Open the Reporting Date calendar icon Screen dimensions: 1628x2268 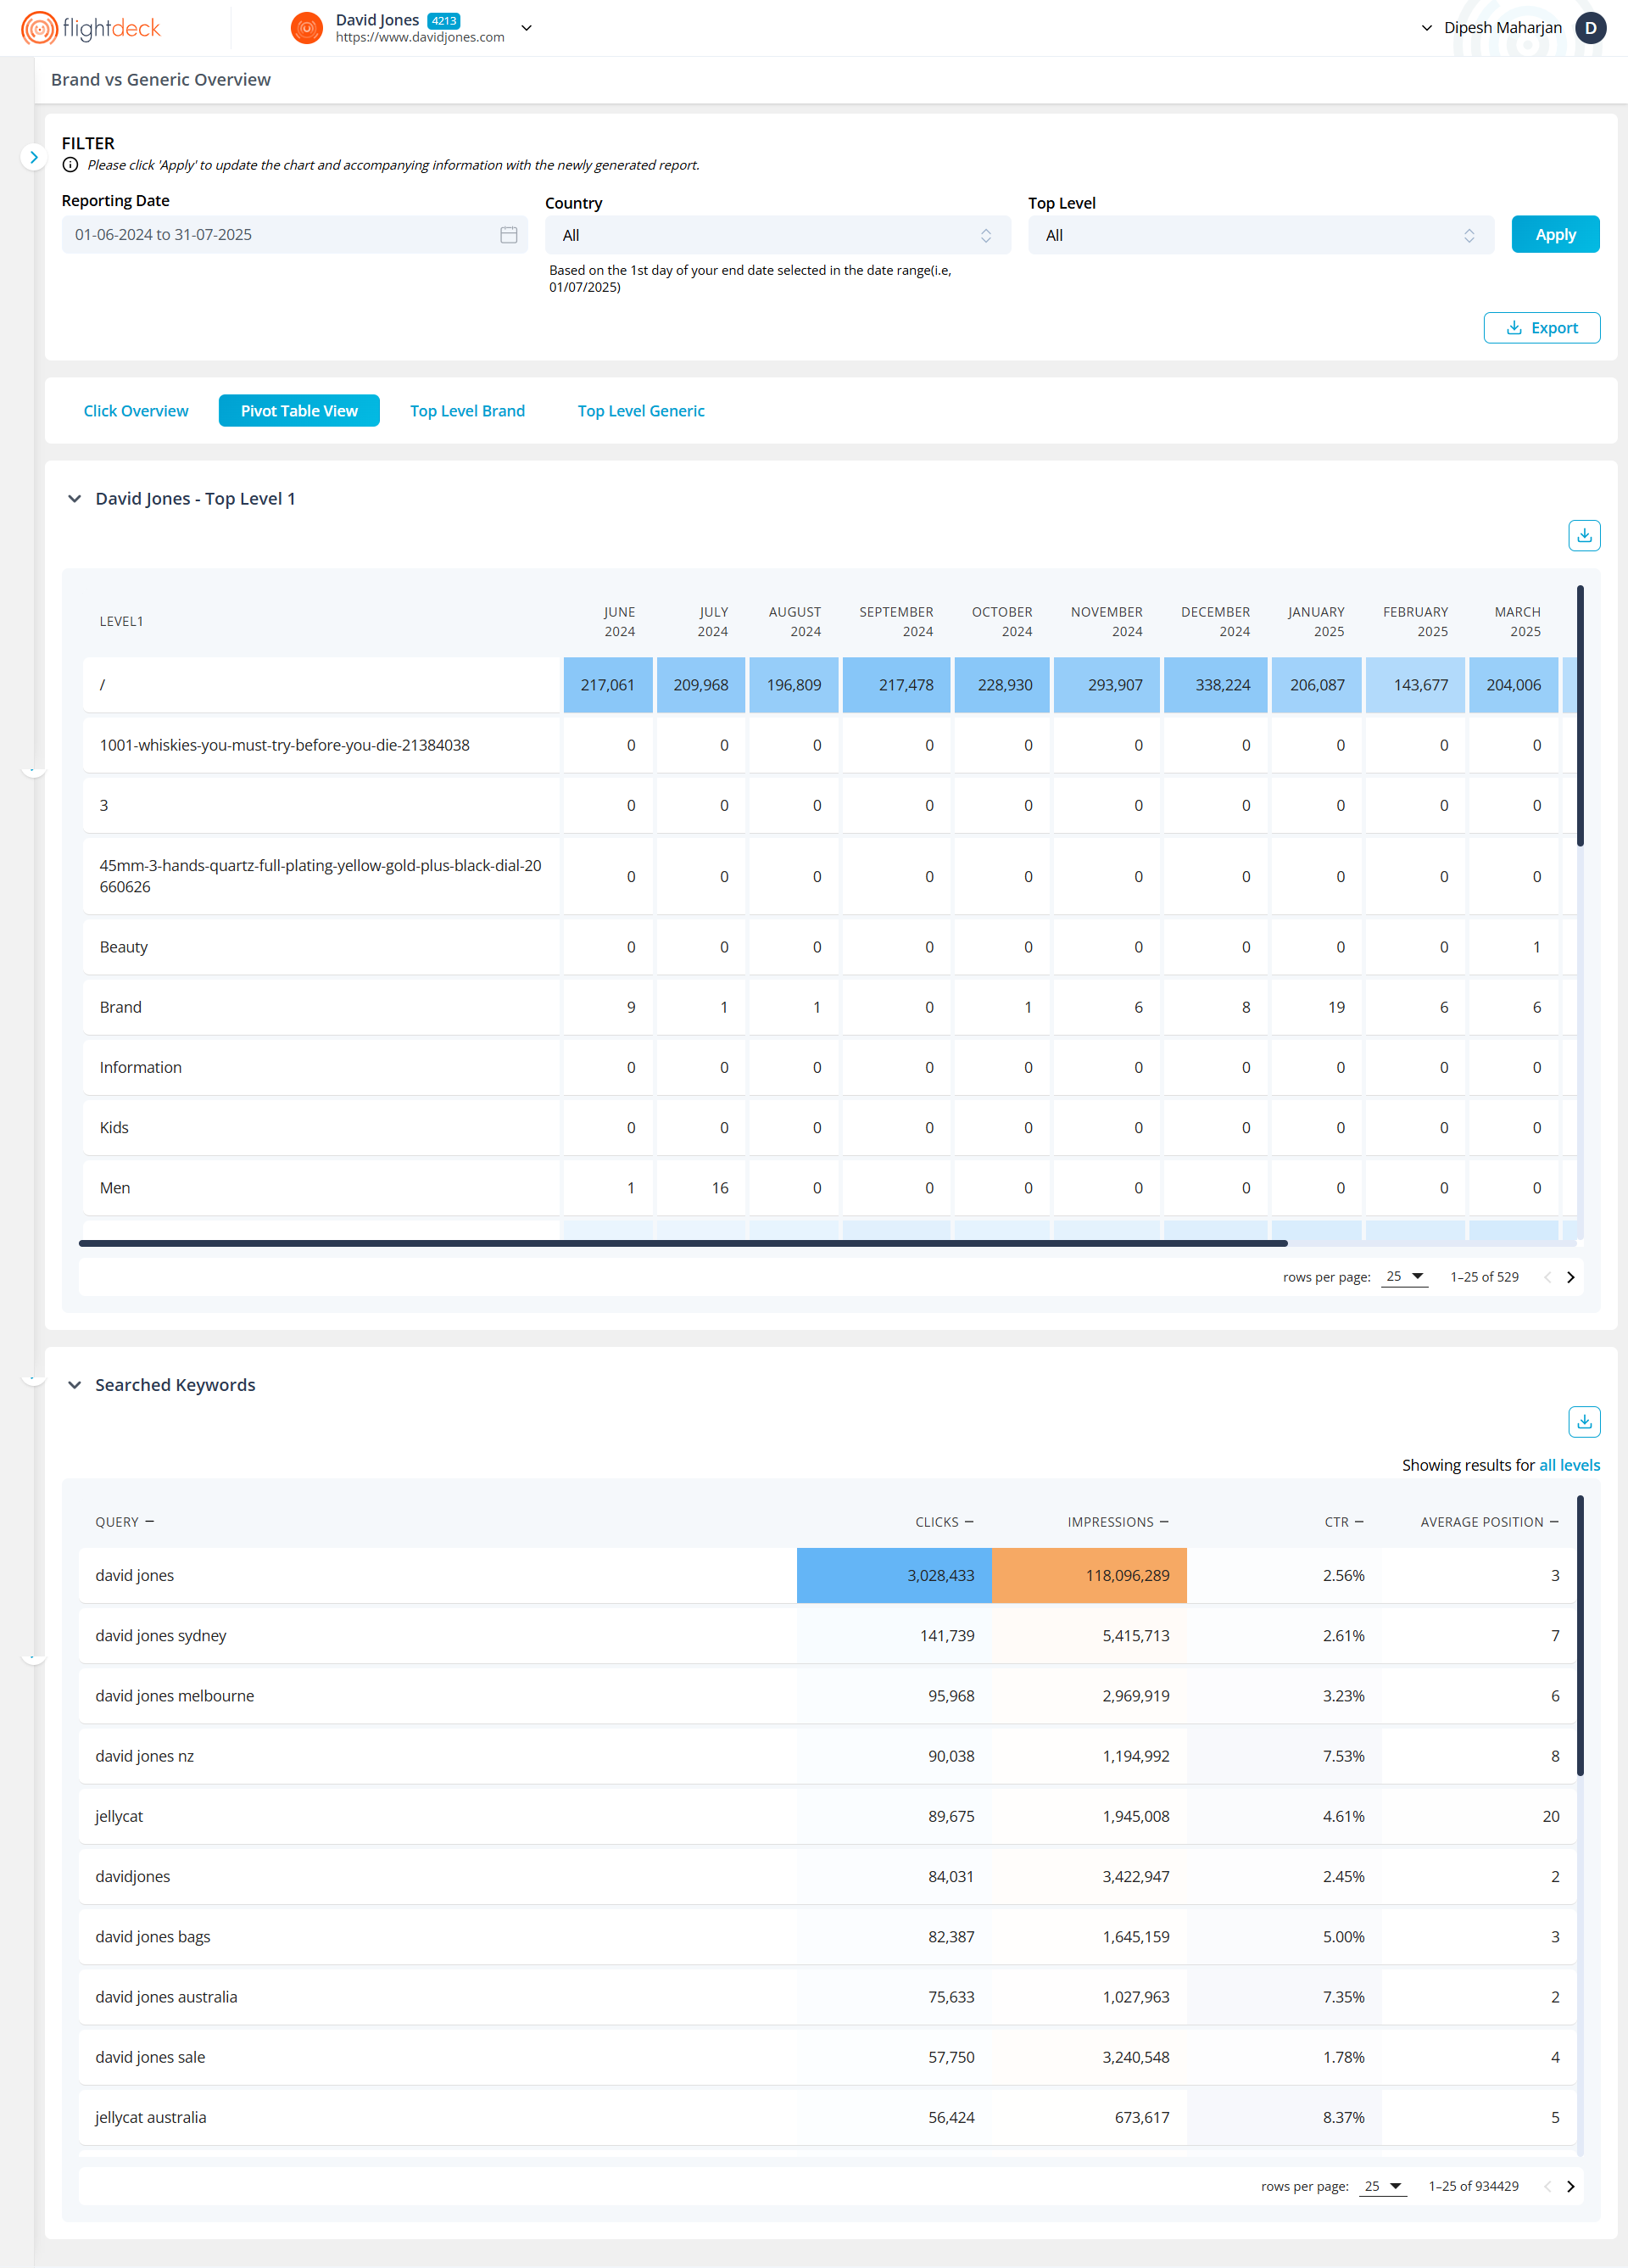click(x=509, y=235)
